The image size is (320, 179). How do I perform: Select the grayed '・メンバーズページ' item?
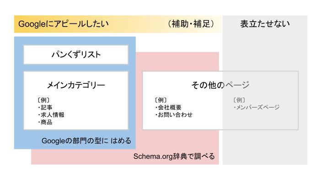pos(256,107)
